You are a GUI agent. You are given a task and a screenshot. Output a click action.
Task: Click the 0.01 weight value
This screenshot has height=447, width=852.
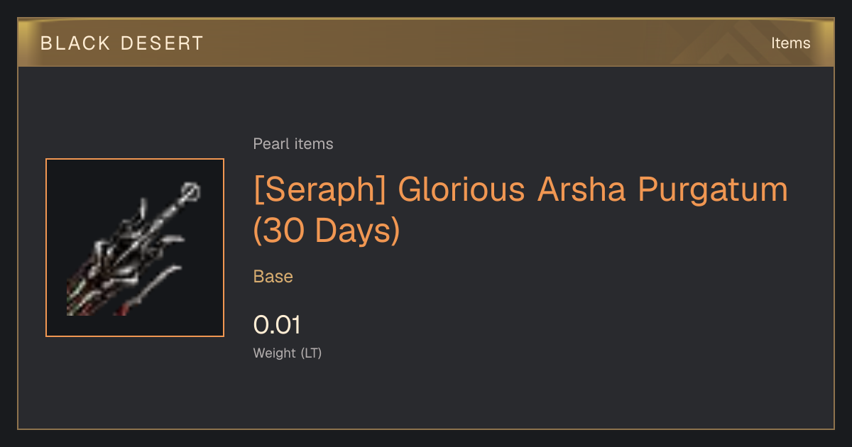click(277, 325)
